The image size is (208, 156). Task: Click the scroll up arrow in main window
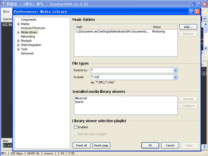pos(206,25)
